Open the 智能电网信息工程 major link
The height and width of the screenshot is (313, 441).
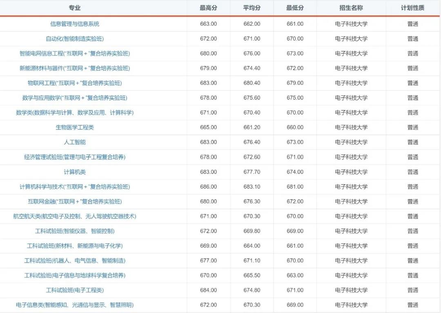coord(74,53)
